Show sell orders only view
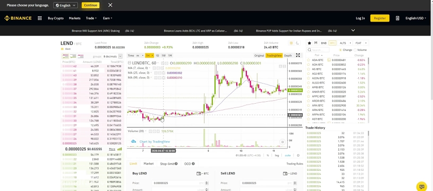Viewport: 433px width, 191px height. point(80,56)
